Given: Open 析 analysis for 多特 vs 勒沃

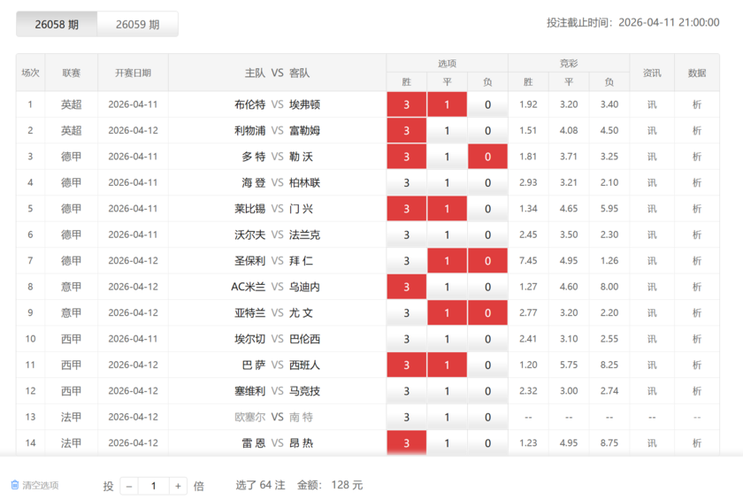Looking at the screenshot, I should (x=697, y=157).
